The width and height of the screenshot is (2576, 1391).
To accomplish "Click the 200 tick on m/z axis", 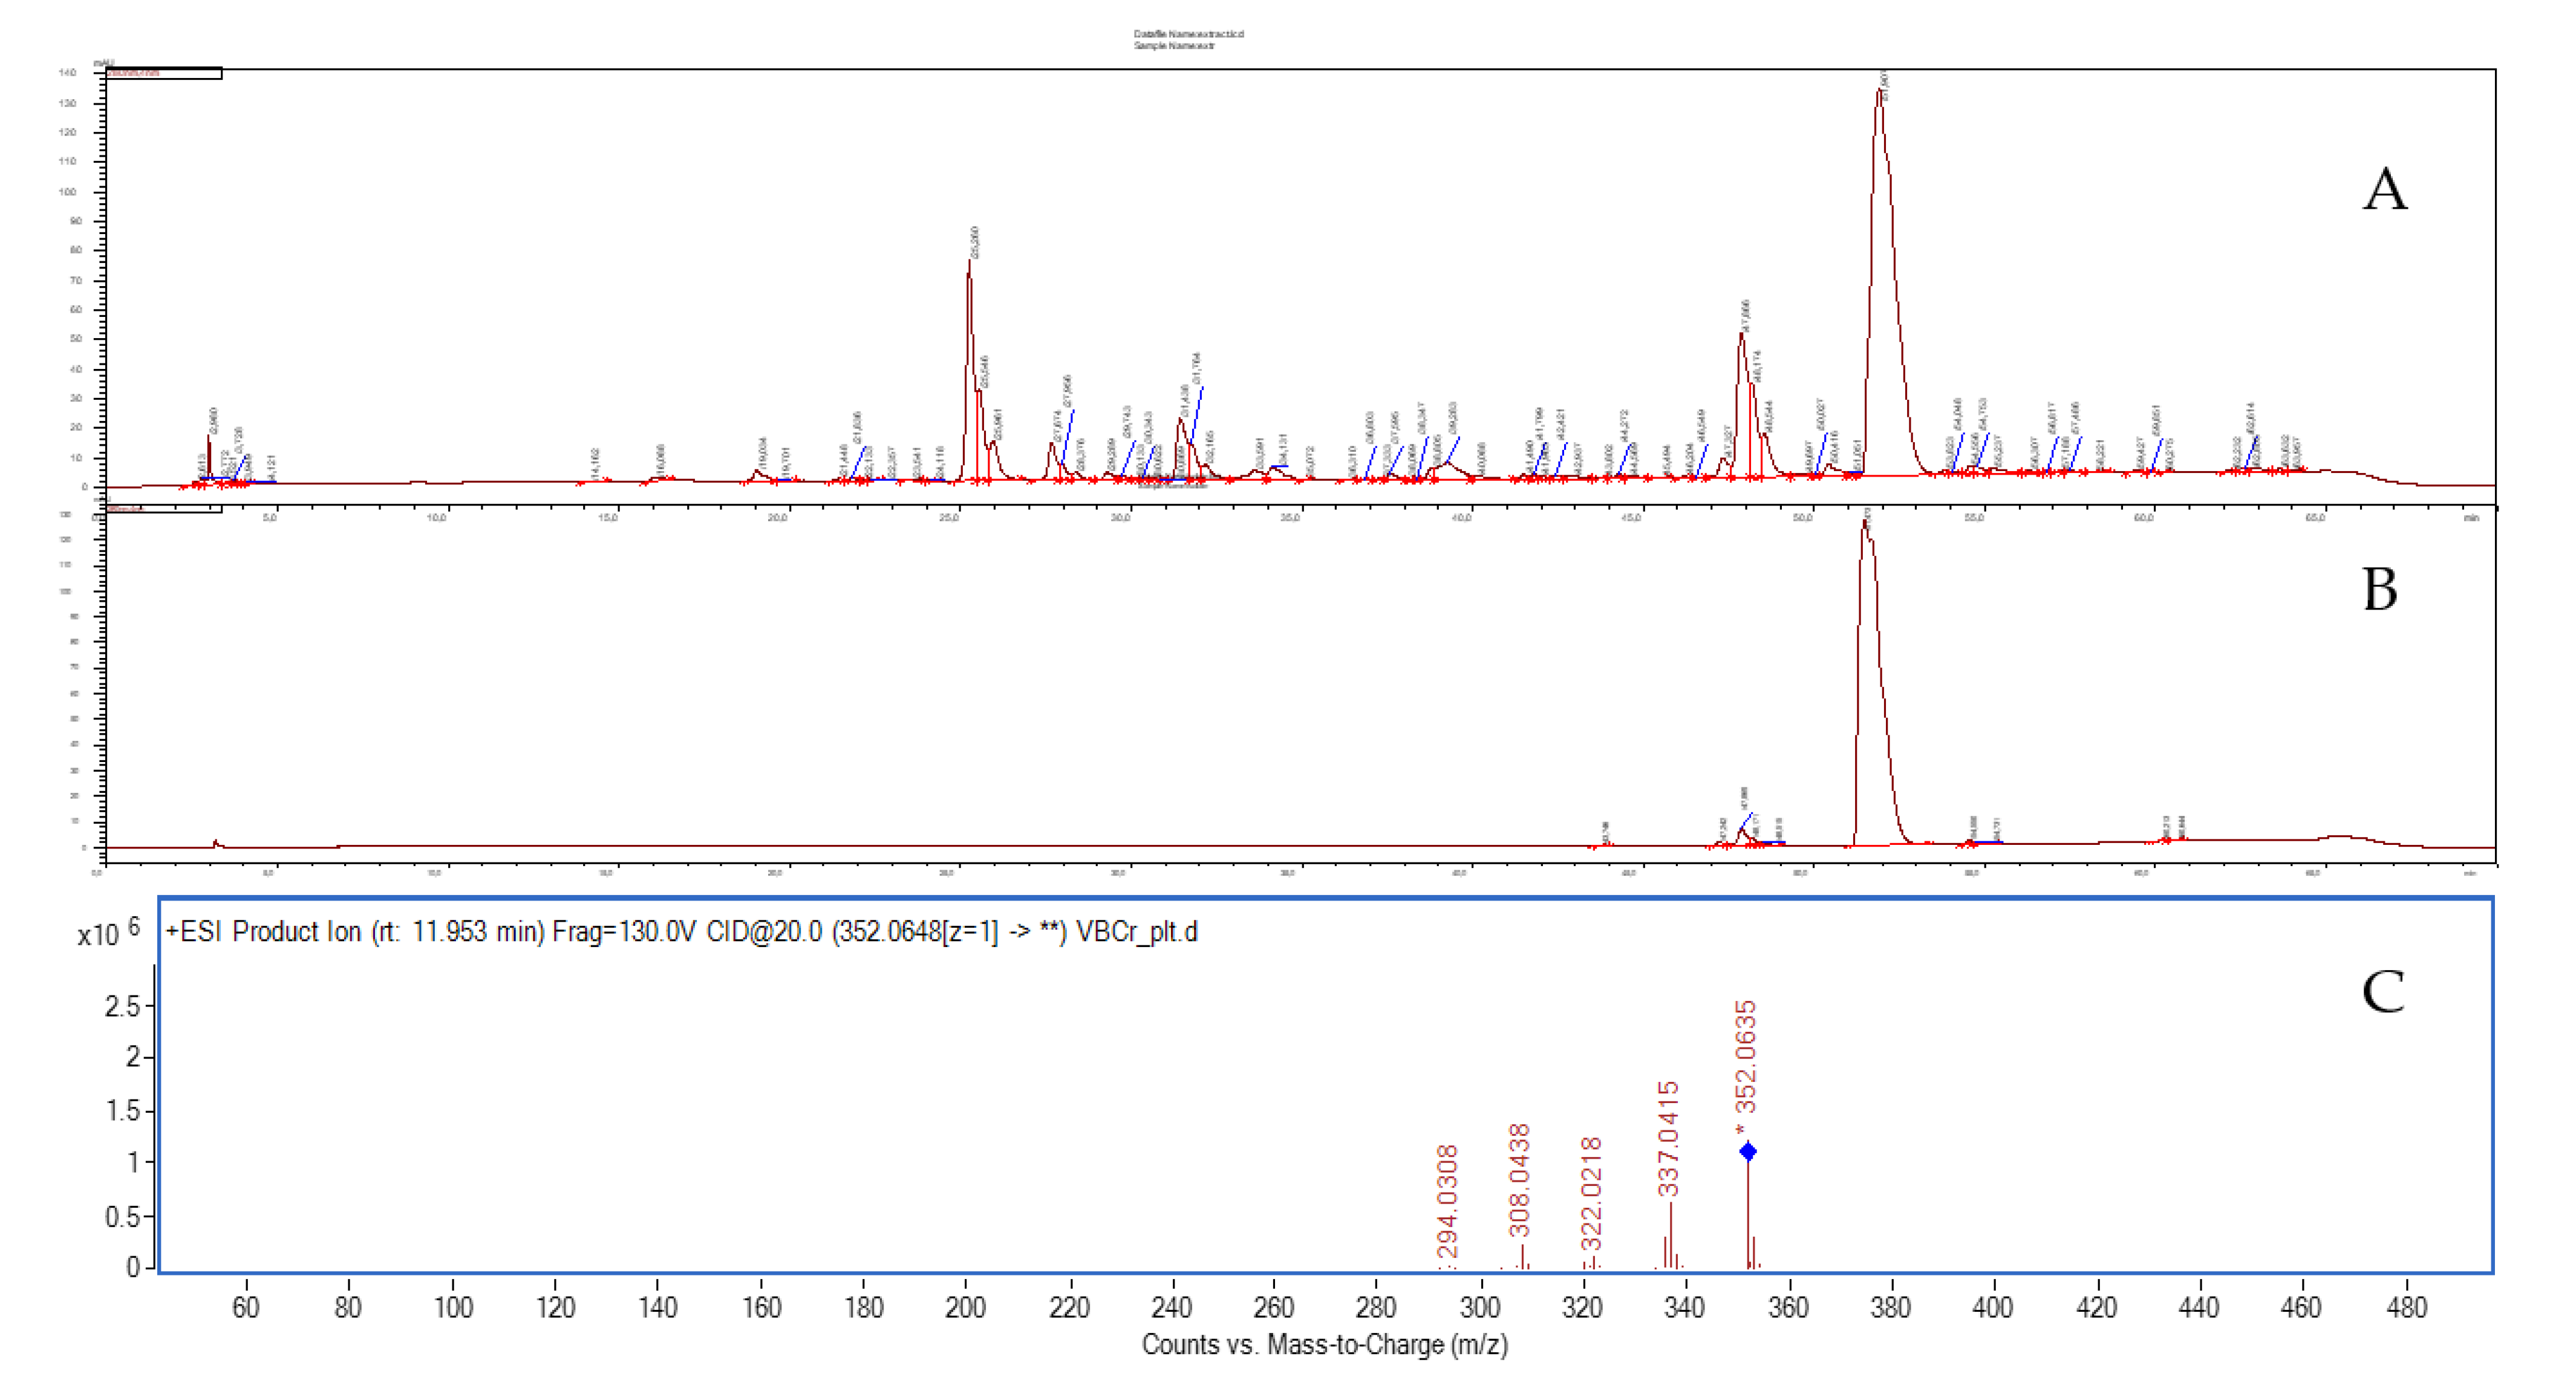I will 965,1308.
